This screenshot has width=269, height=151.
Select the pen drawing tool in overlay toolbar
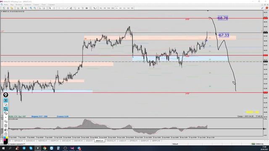click(x=5, y=109)
